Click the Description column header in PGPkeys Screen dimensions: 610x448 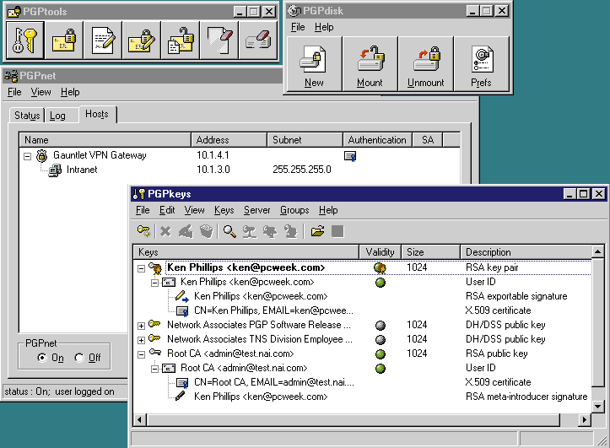526,252
